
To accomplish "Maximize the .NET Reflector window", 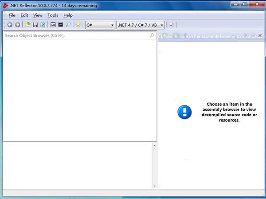I will [x=245, y=4].
